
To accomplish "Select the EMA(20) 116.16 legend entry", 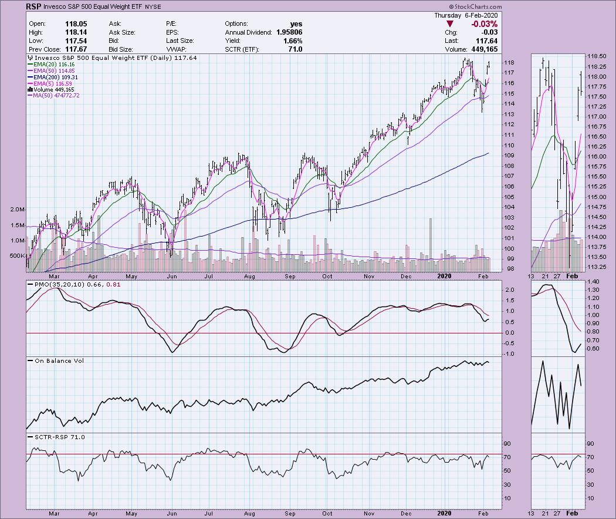I will coord(50,64).
